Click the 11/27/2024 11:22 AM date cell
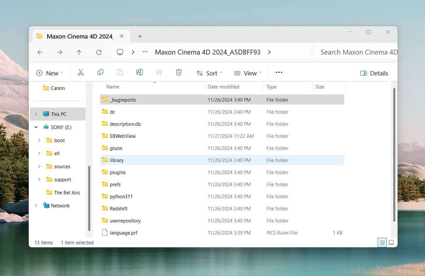Viewport: 425px width, 276px height. [x=231, y=136]
